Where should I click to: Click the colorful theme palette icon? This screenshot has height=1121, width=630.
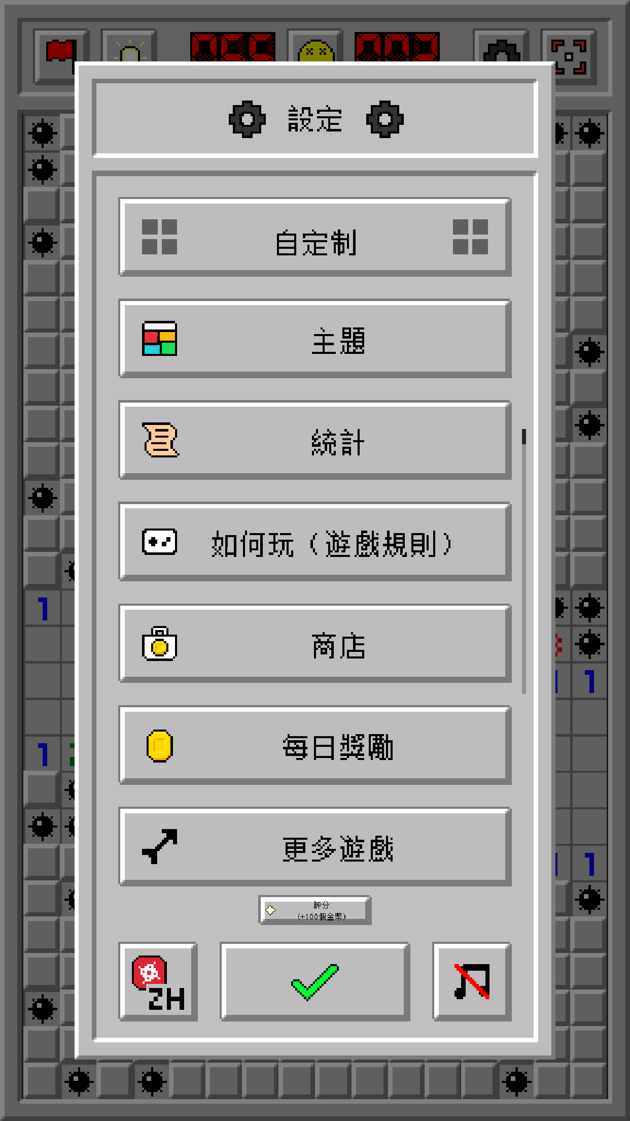tap(159, 339)
